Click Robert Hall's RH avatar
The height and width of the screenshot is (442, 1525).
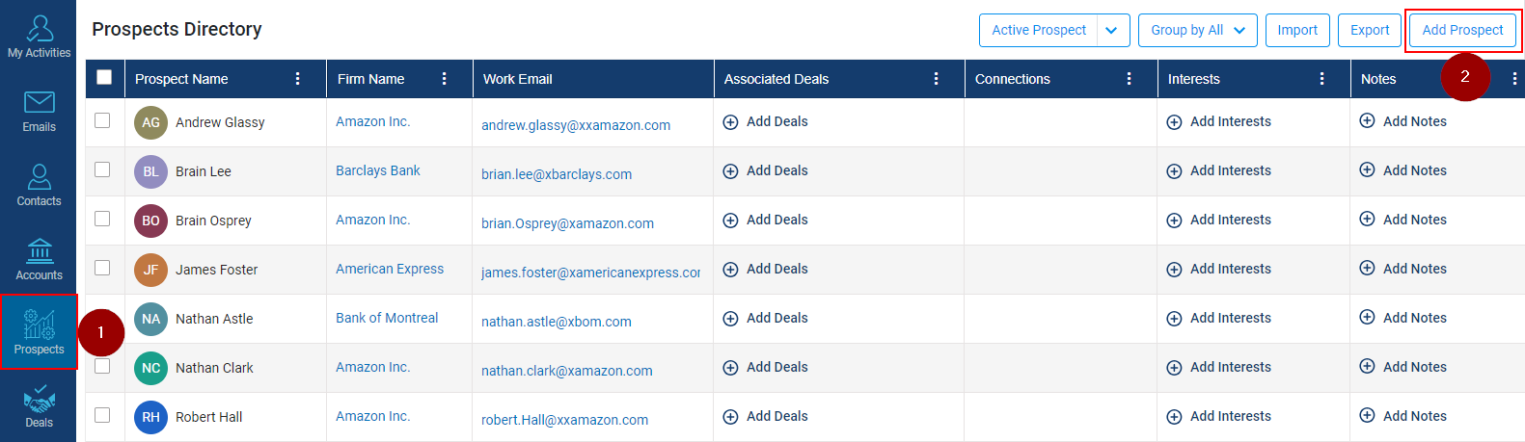[150, 417]
